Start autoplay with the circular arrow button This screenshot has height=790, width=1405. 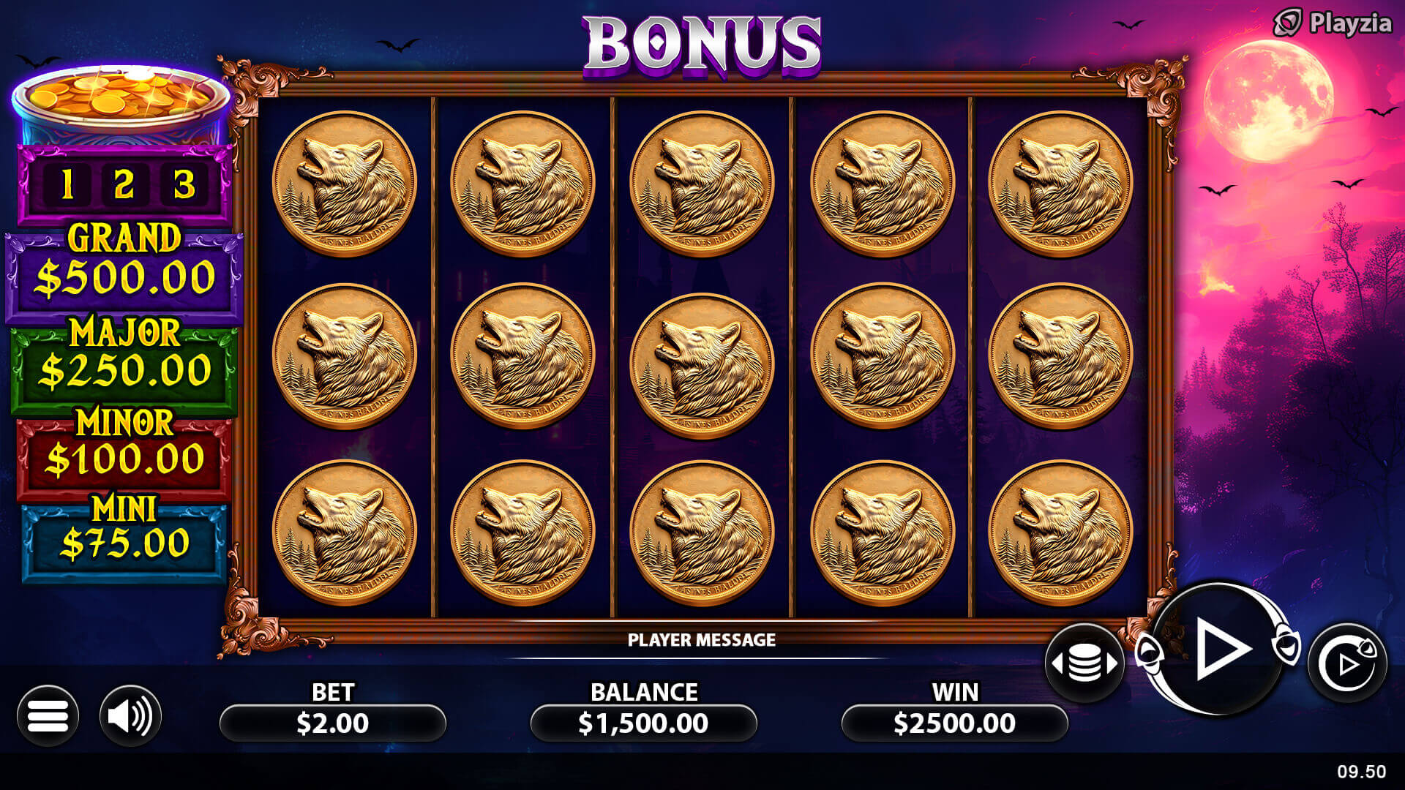point(1347,663)
